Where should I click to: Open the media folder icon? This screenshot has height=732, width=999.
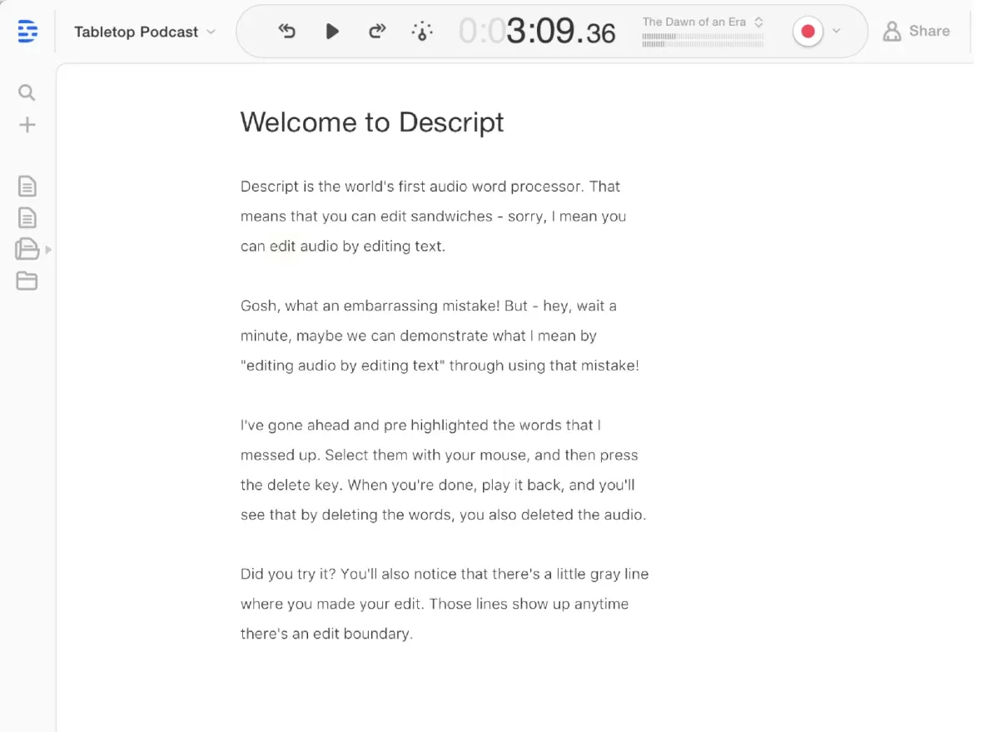[27, 281]
